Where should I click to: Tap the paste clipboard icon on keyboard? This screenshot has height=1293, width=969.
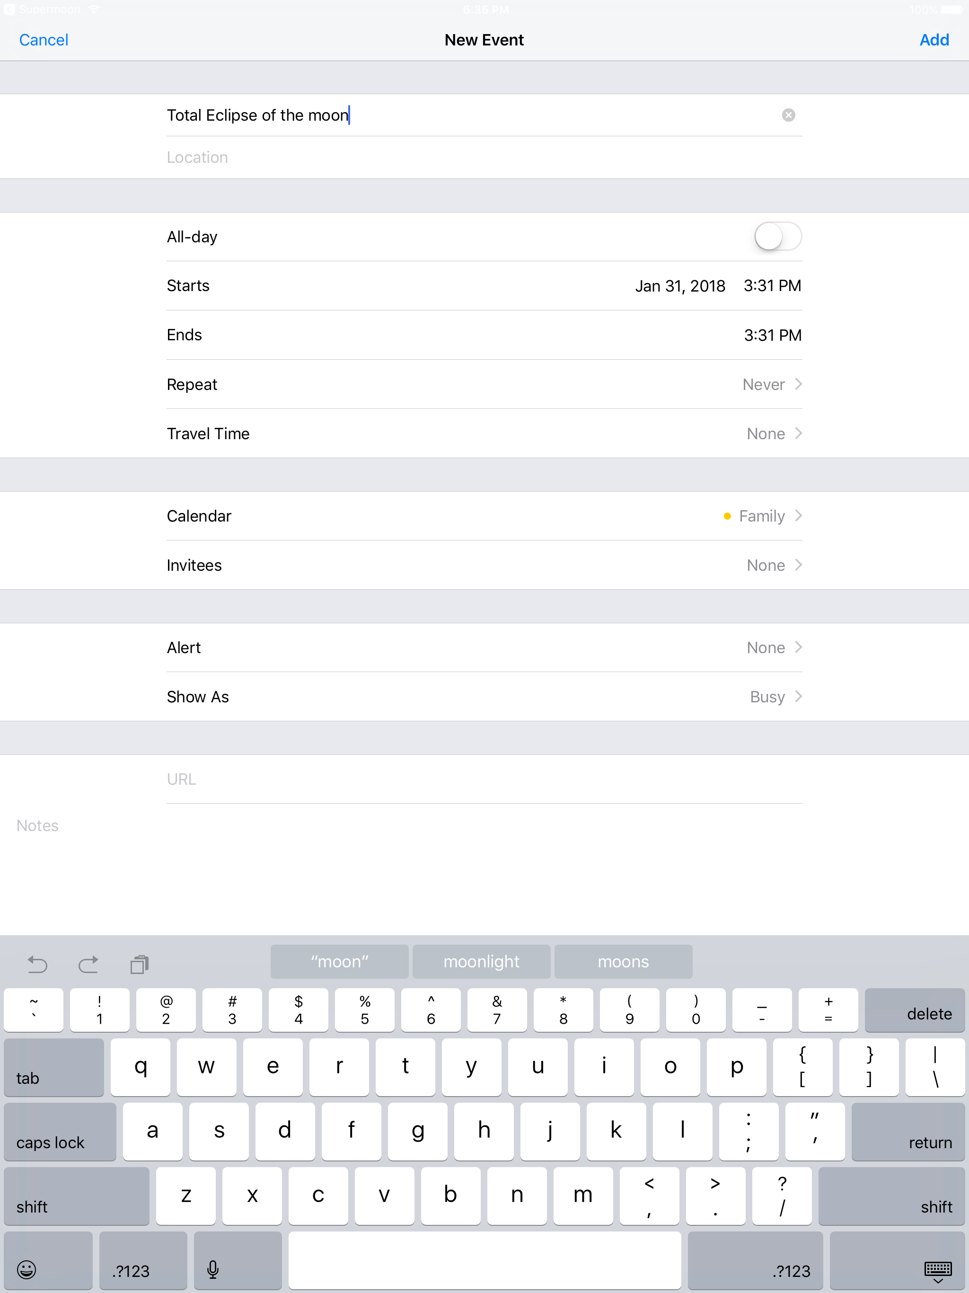140,964
